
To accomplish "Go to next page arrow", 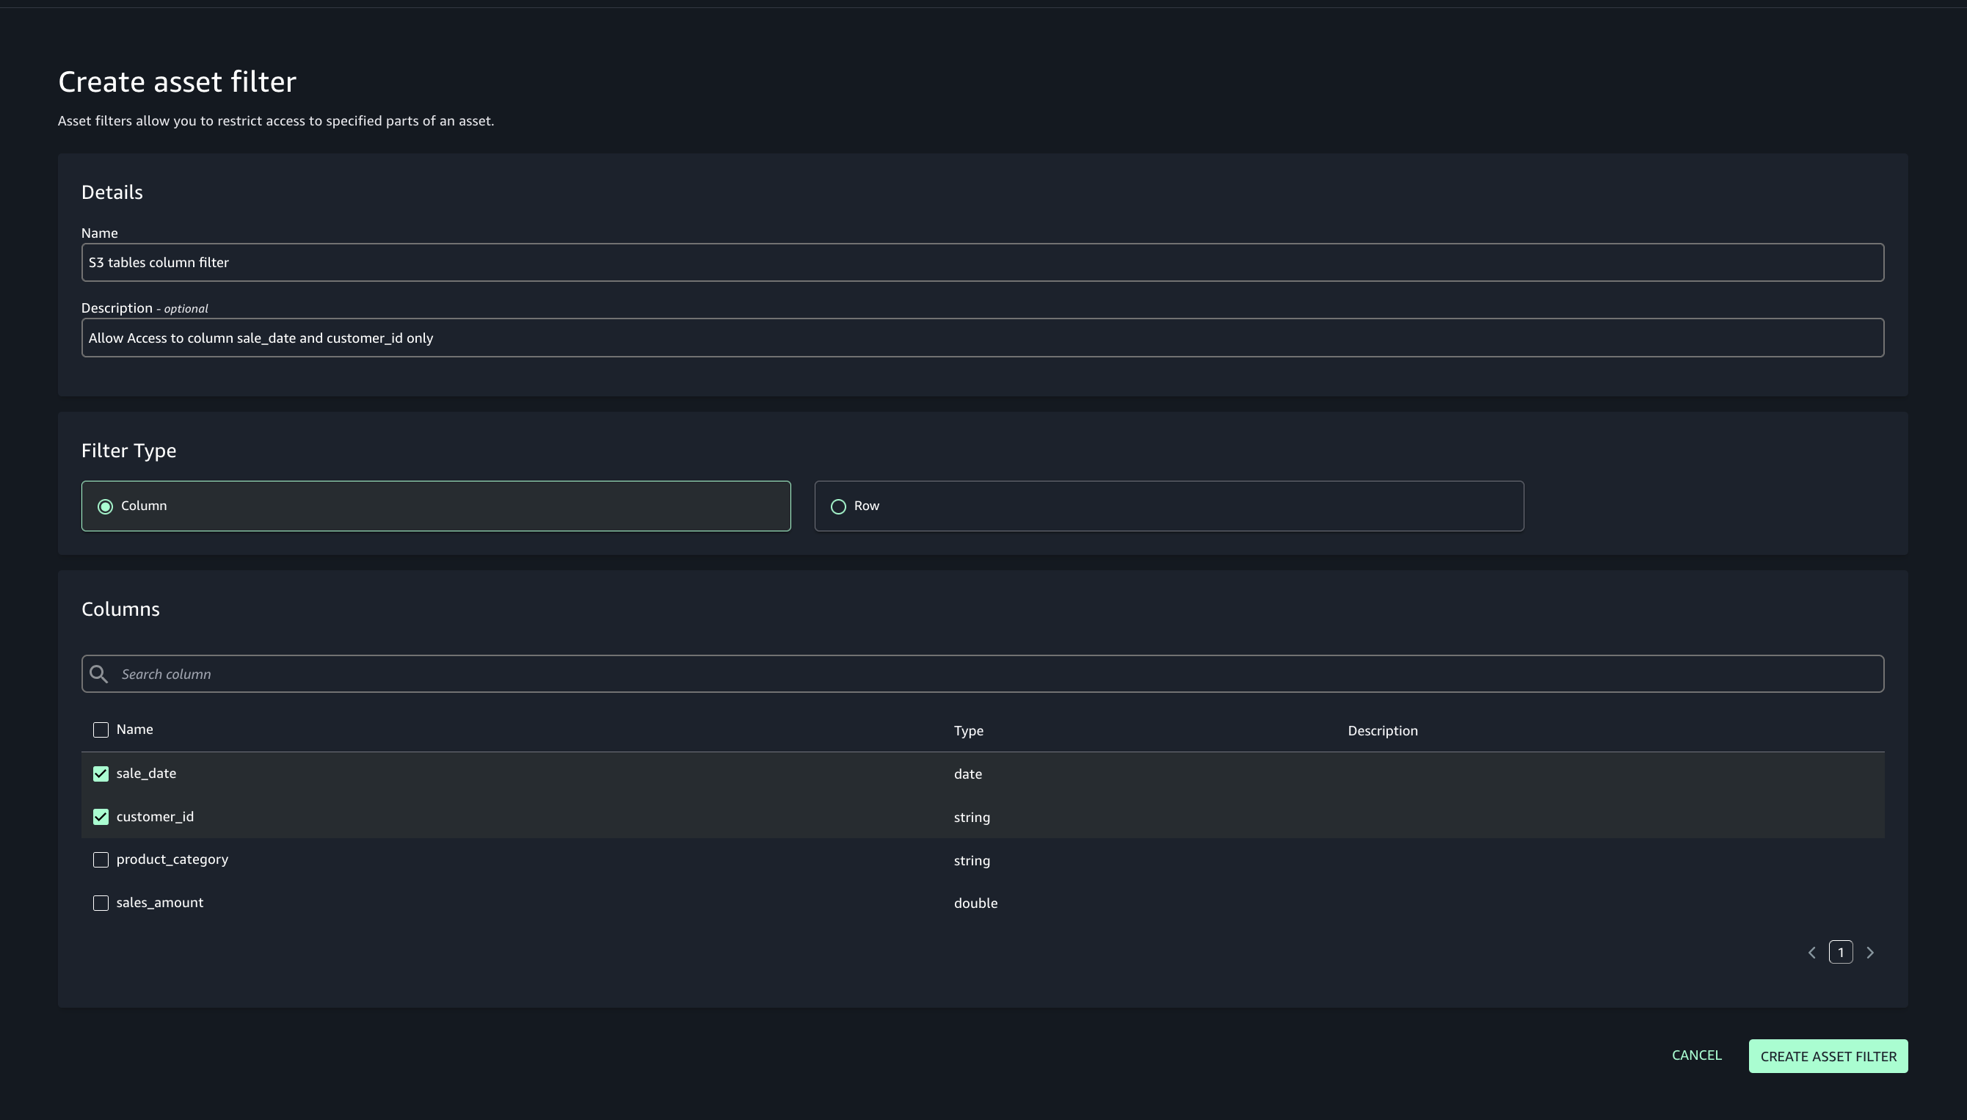I will [1870, 953].
